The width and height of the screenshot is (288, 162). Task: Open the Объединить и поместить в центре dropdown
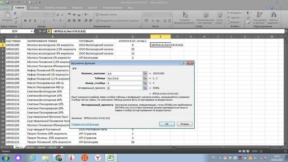pyautogui.click(x=140, y=21)
